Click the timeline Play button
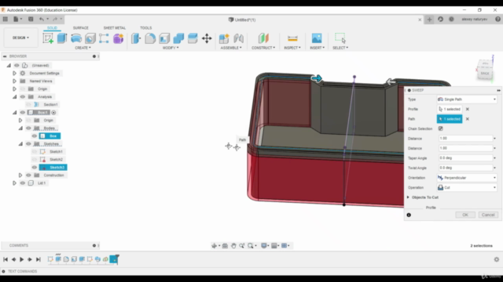This screenshot has width=503, height=282. (21, 259)
